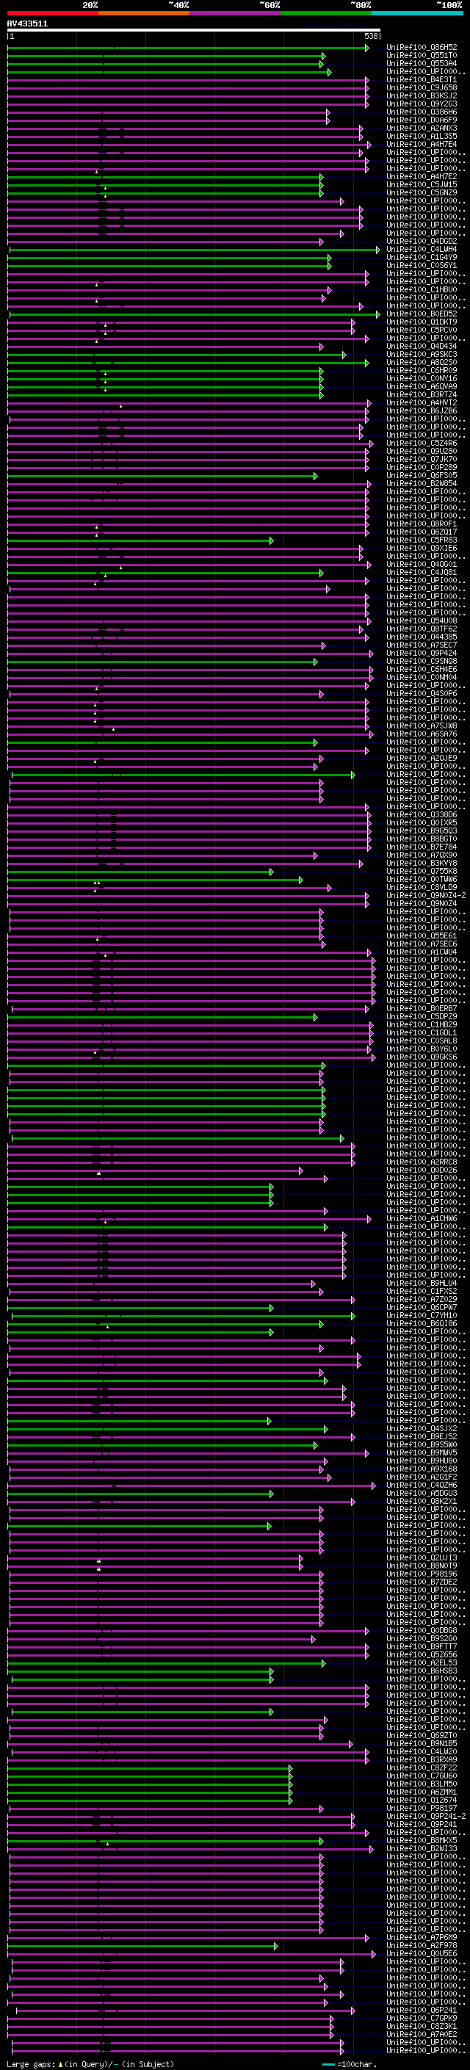
Task: Select the UniRef100_P98197 label
Action: click(x=422, y=1808)
